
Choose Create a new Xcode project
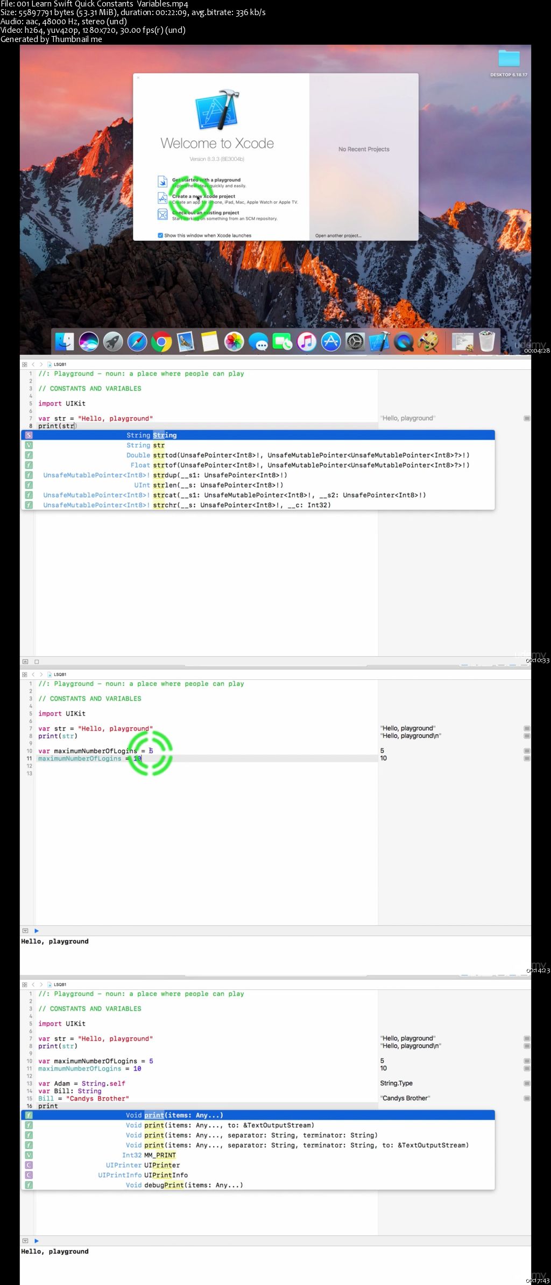(x=203, y=196)
